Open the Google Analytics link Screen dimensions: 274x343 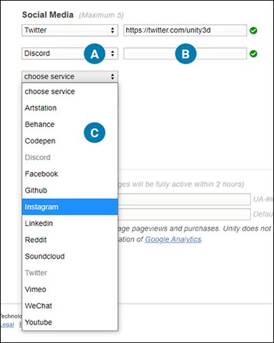point(173,239)
